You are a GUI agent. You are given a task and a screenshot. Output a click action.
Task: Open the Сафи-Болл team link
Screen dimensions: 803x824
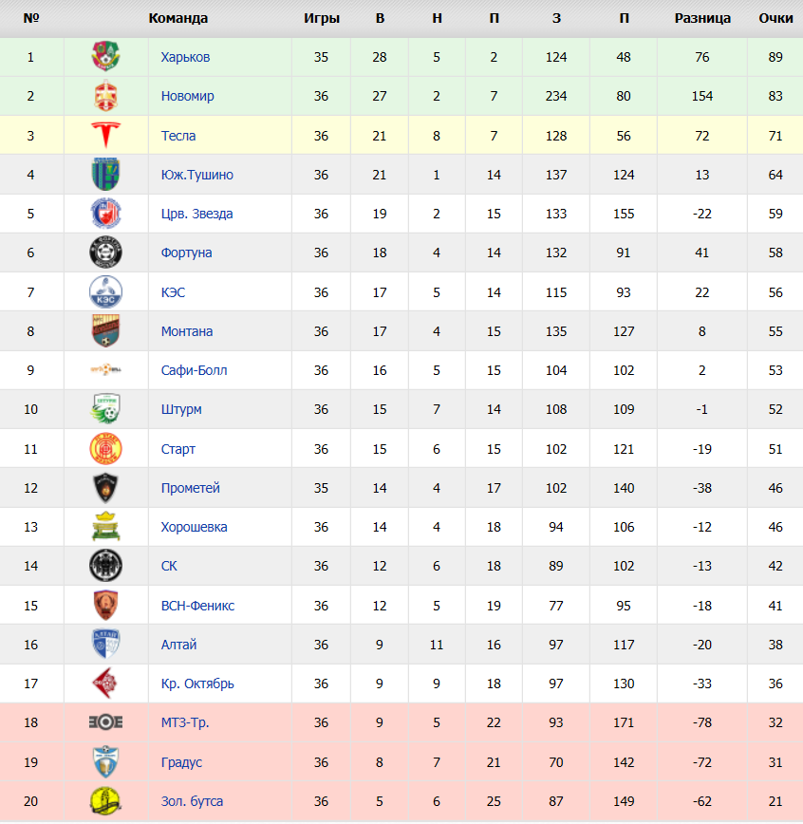click(194, 370)
